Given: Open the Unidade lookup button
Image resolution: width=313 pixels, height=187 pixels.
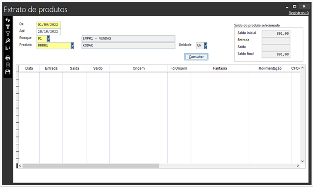Looking at the screenshot, I should (x=206, y=46).
